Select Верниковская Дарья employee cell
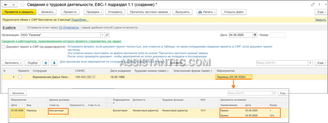The image size is (328, 123). 52,77
